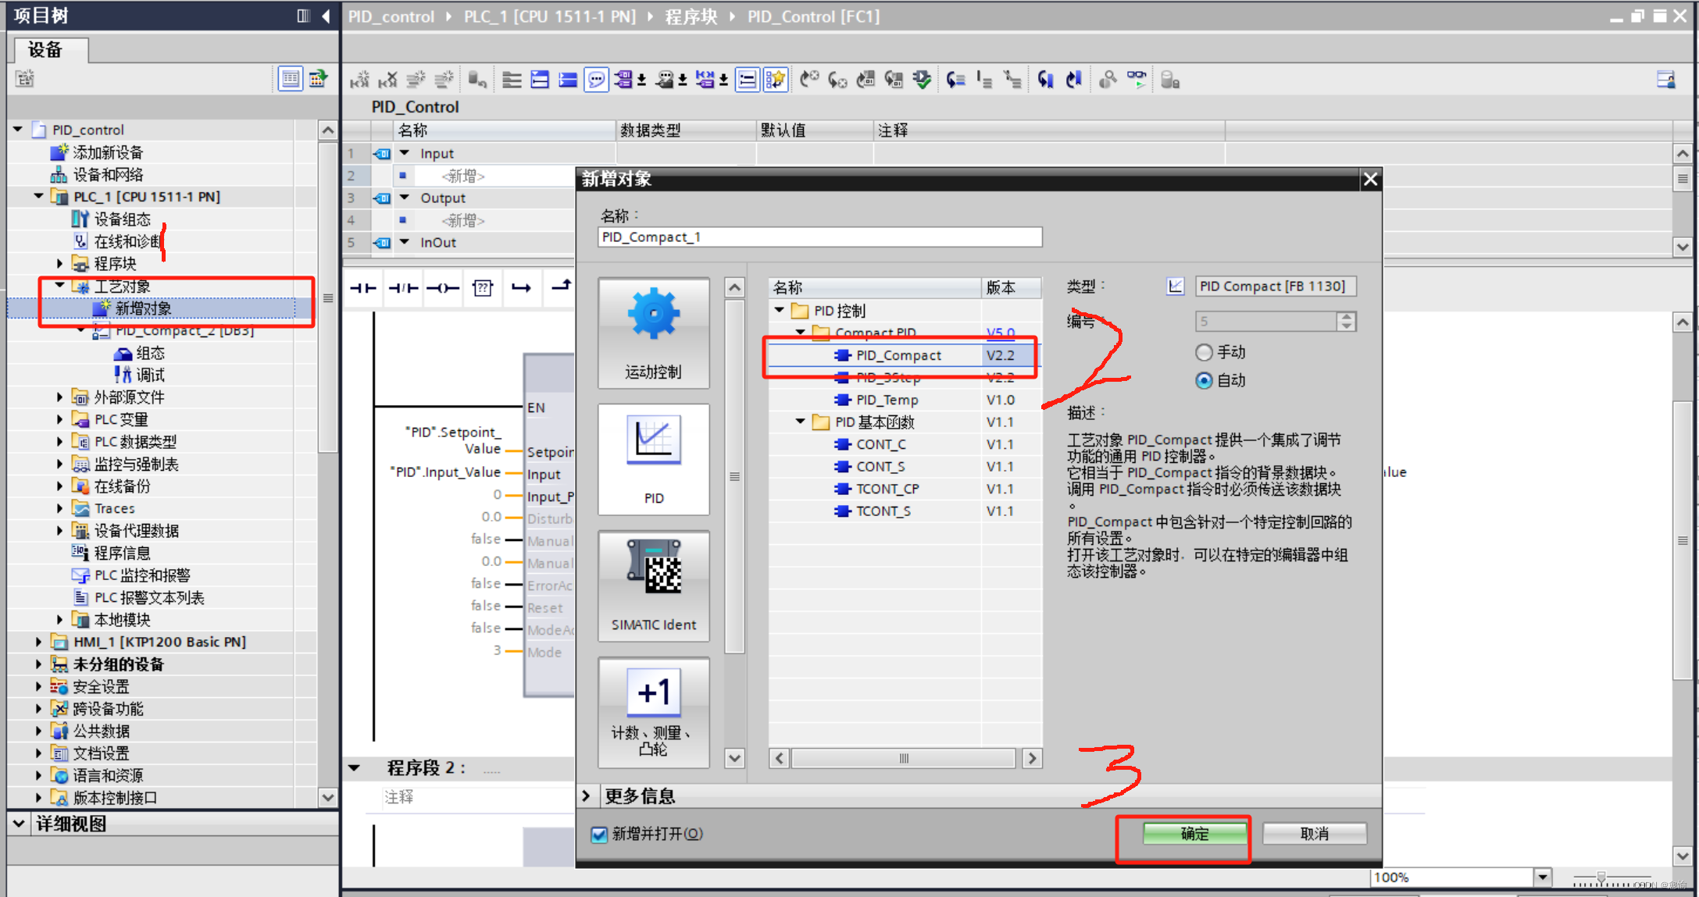
Task: Toggle the 新增并打开 checkbox
Action: point(599,835)
